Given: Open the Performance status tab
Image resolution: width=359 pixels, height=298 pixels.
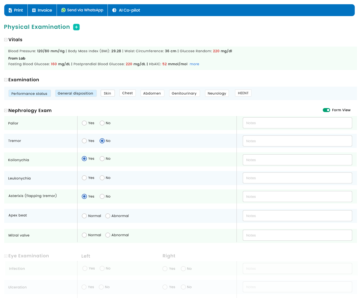Looking at the screenshot, I should 29,93.
